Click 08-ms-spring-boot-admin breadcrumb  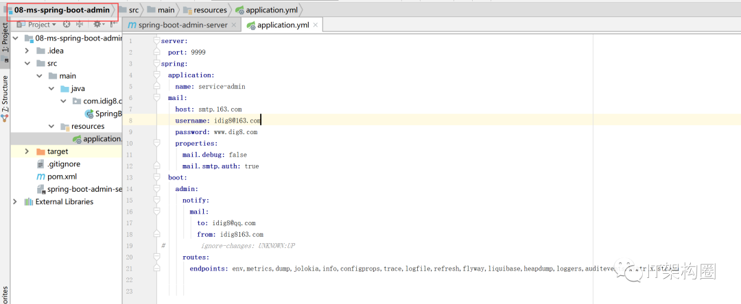click(62, 10)
